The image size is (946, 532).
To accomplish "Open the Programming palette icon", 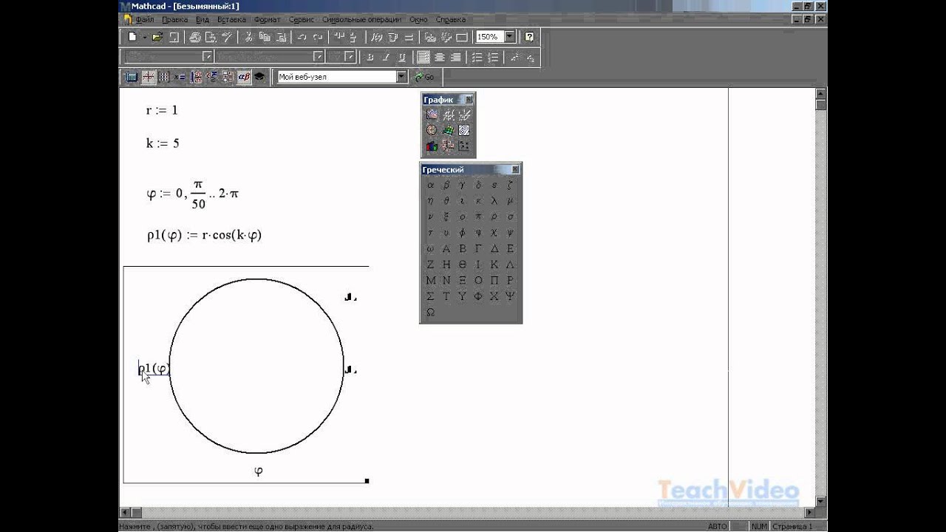I will (228, 77).
